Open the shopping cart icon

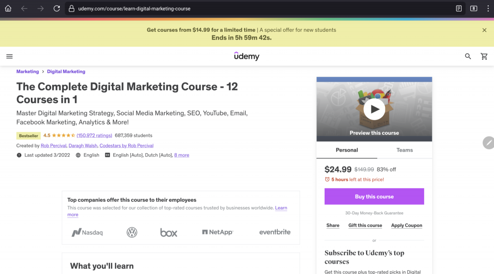pyautogui.click(x=484, y=56)
